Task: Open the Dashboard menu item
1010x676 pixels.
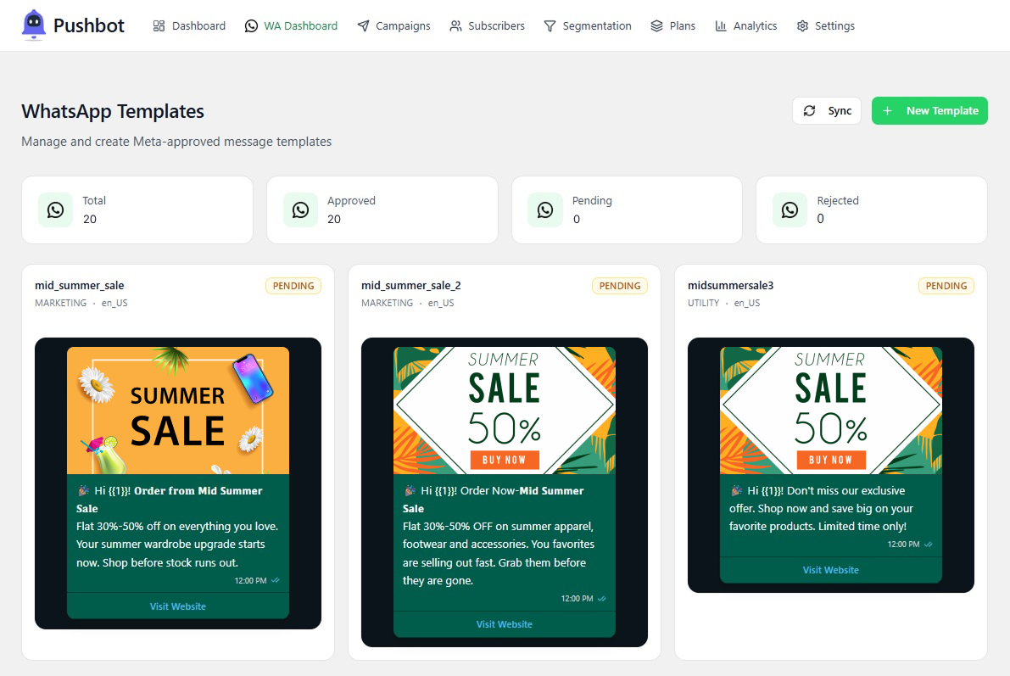Action: click(x=189, y=25)
